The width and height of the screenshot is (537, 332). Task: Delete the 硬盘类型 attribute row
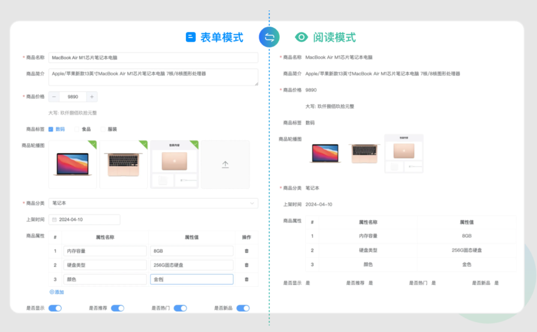point(247,265)
